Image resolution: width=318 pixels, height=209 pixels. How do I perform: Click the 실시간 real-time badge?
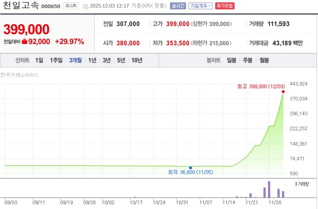178,6
